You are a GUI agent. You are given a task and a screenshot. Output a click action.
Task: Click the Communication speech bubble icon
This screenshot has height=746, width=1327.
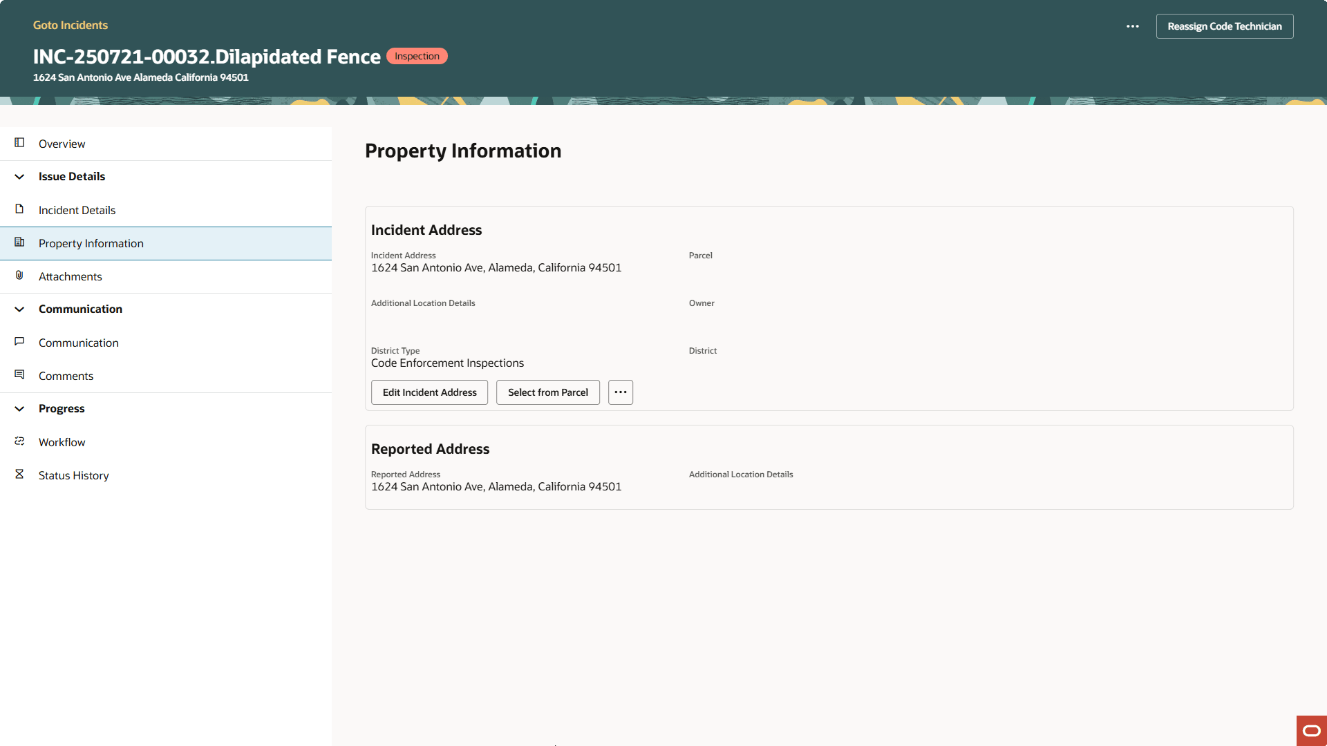tap(19, 342)
